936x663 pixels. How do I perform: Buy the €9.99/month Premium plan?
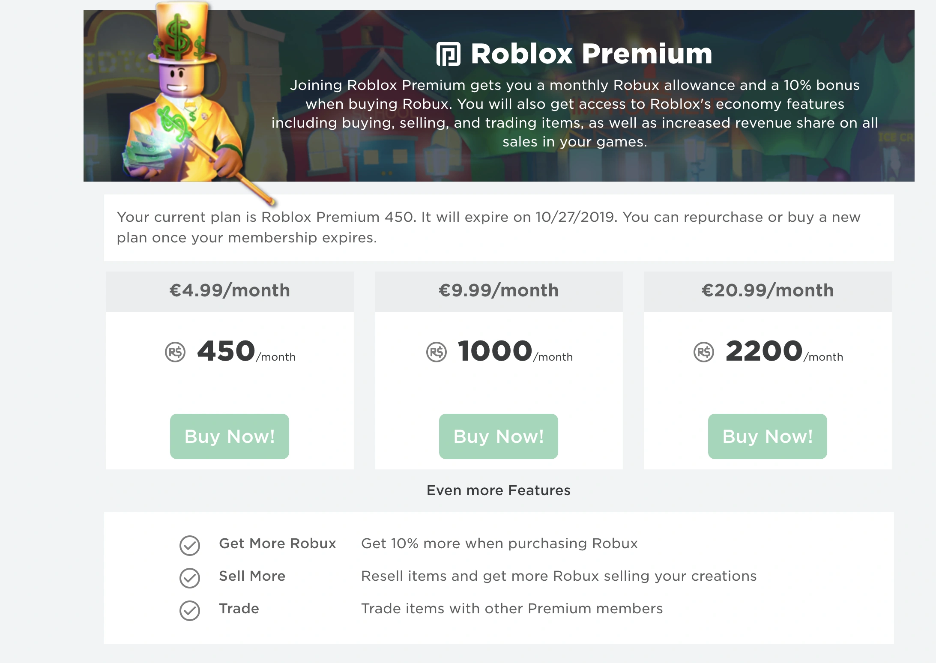coord(499,436)
